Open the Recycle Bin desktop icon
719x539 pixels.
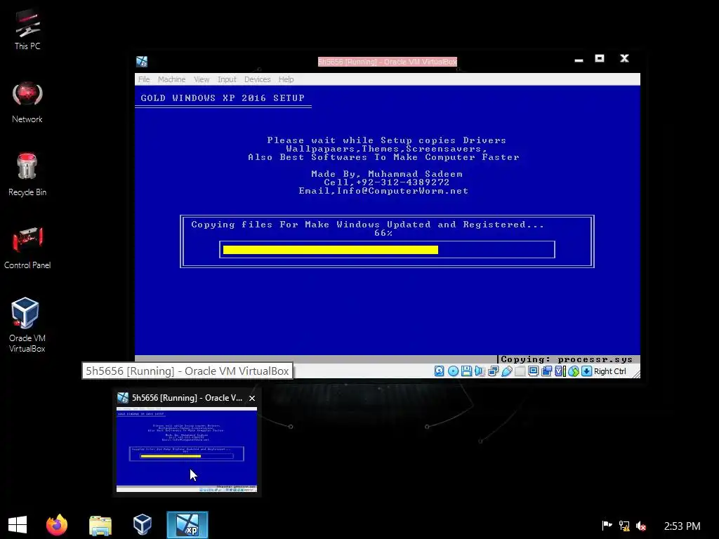[x=27, y=175]
